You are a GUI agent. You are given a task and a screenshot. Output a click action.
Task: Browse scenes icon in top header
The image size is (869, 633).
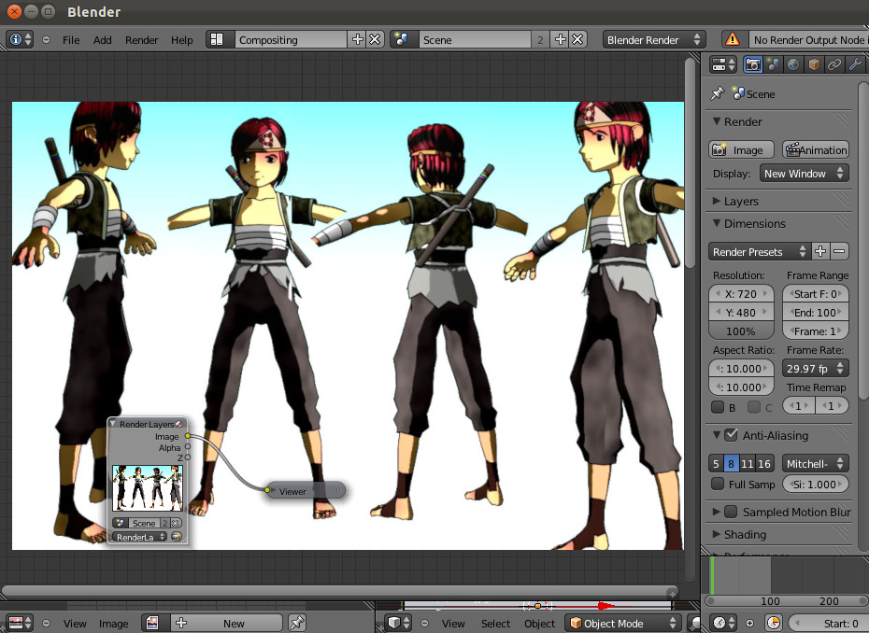pyautogui.click(x=402, y=39)
